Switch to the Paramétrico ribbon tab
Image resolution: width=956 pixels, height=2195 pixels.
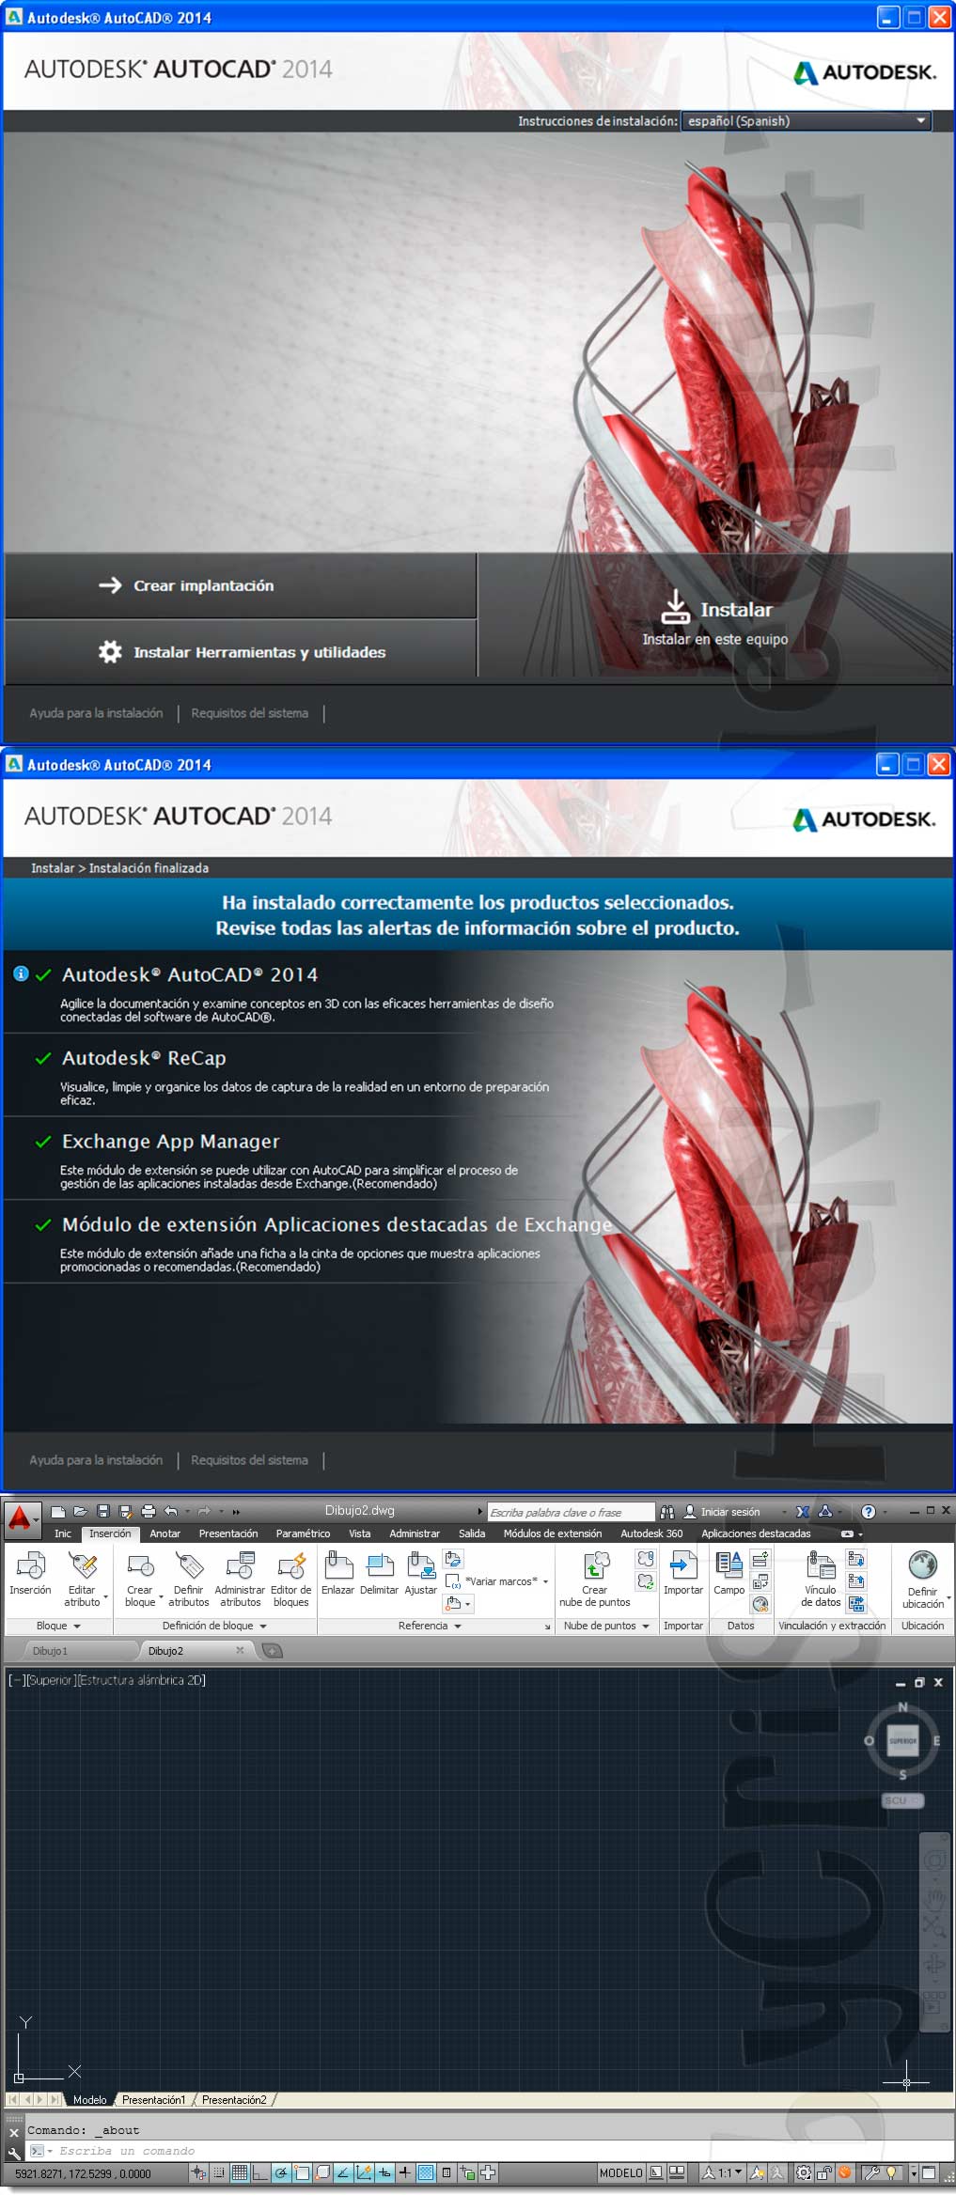click(303, 1533)
